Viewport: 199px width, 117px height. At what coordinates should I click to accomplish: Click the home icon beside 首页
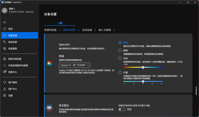pyautogui.click(x=5, y=29)
